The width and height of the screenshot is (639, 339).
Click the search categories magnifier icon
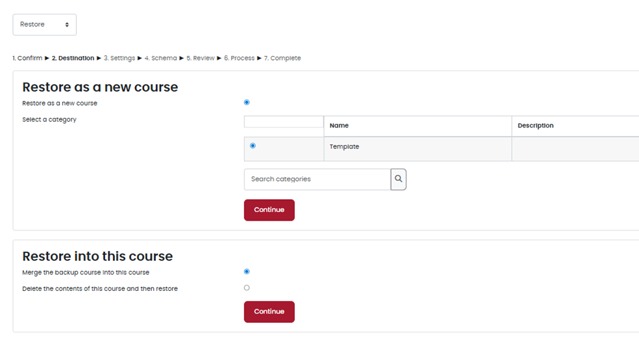(398, 179)
